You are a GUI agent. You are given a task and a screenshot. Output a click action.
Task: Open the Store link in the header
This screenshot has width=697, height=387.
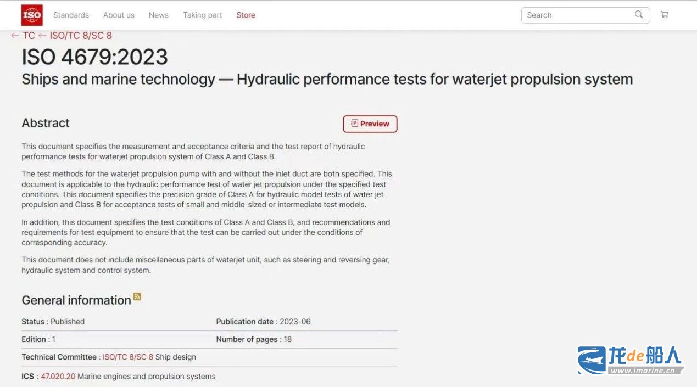pos(246,15)
